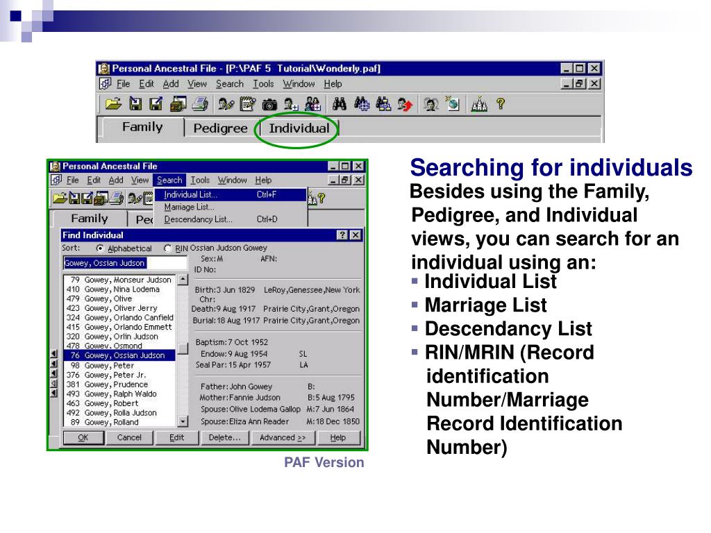The width and height of the screenshot is (711, 533).
Task: Click the plain binoculars icon in the Wonderly.paf toolbar
Action: pyautogui.click(x=339, y=104)
